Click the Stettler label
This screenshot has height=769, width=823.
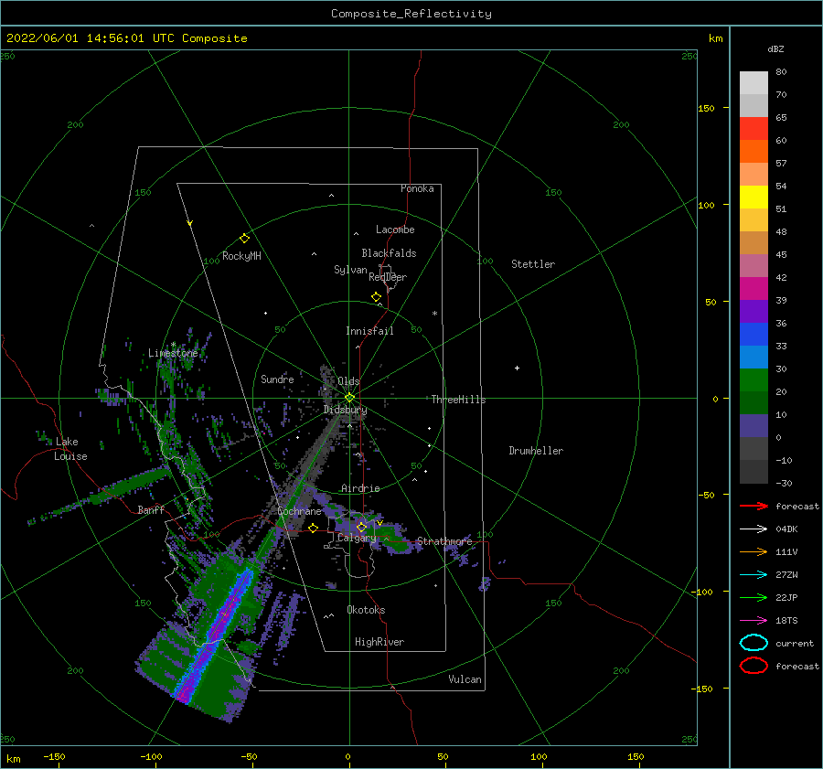tap(533, 264)
